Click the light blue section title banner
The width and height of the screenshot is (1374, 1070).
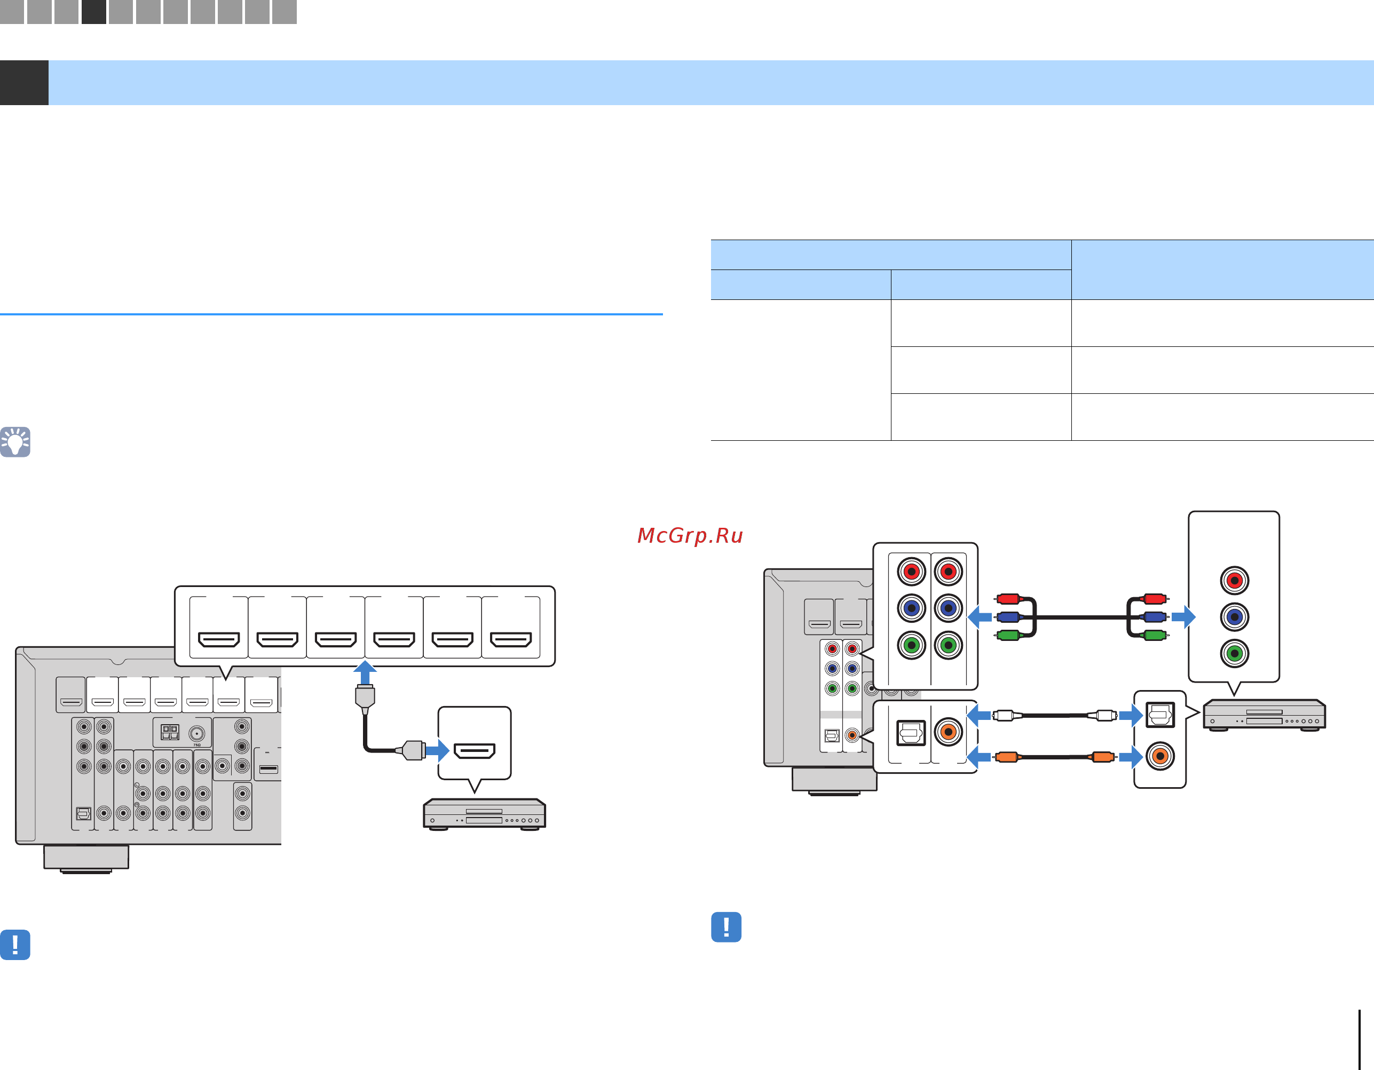(711, 82)
